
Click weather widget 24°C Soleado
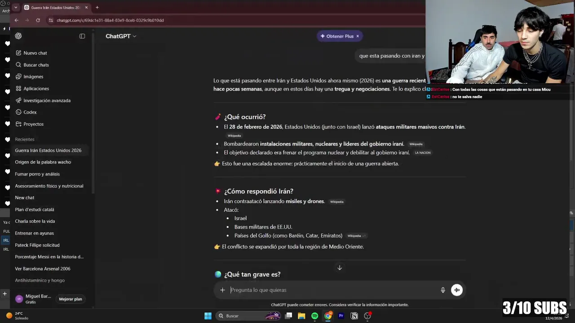pyautogui.click(x=17, y=316)
